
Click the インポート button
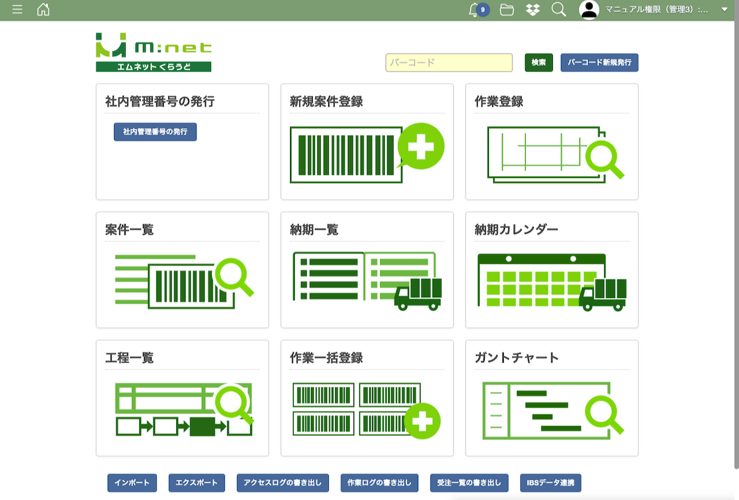point(132,483)
